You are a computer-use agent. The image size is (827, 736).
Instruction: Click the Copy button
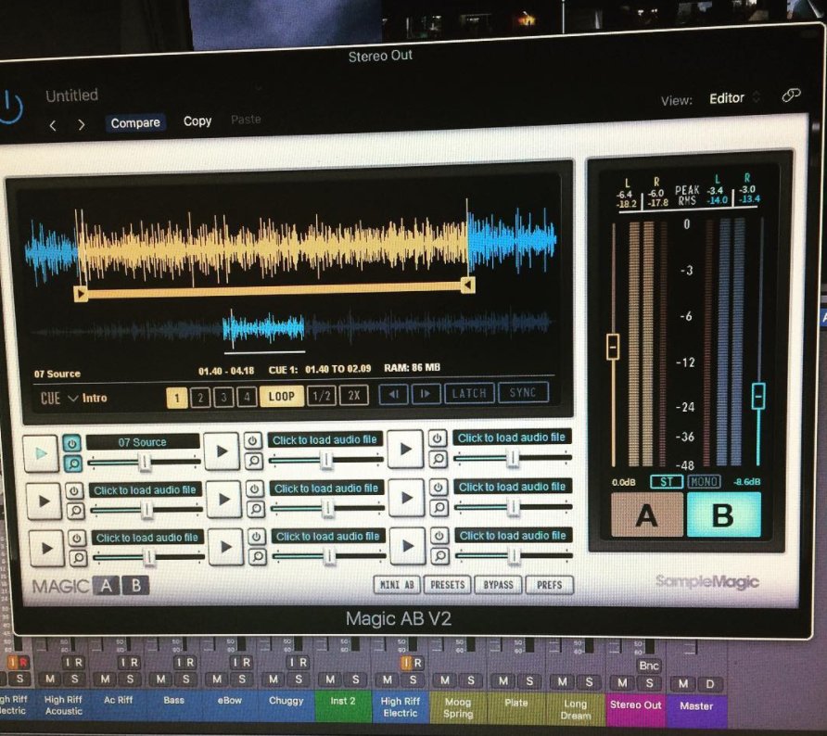click(197, 121)
